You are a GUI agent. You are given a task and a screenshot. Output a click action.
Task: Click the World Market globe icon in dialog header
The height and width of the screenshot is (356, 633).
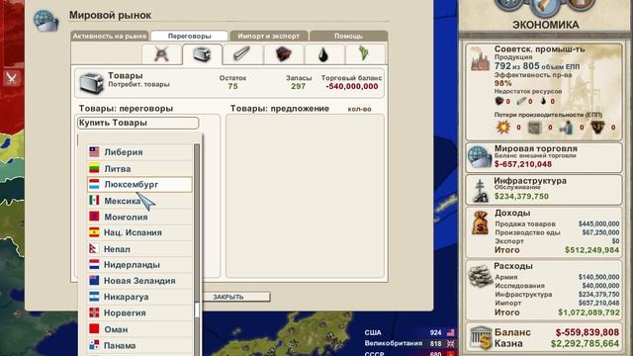click(x=45, y=20)
